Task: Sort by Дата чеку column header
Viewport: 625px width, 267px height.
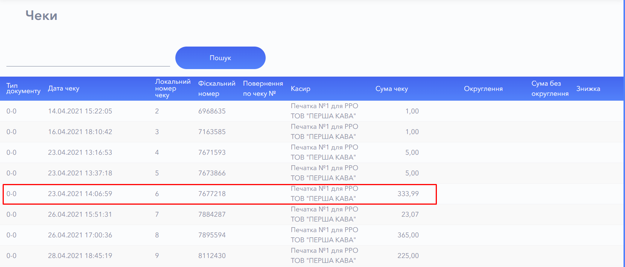Action: tap(64, 89)
